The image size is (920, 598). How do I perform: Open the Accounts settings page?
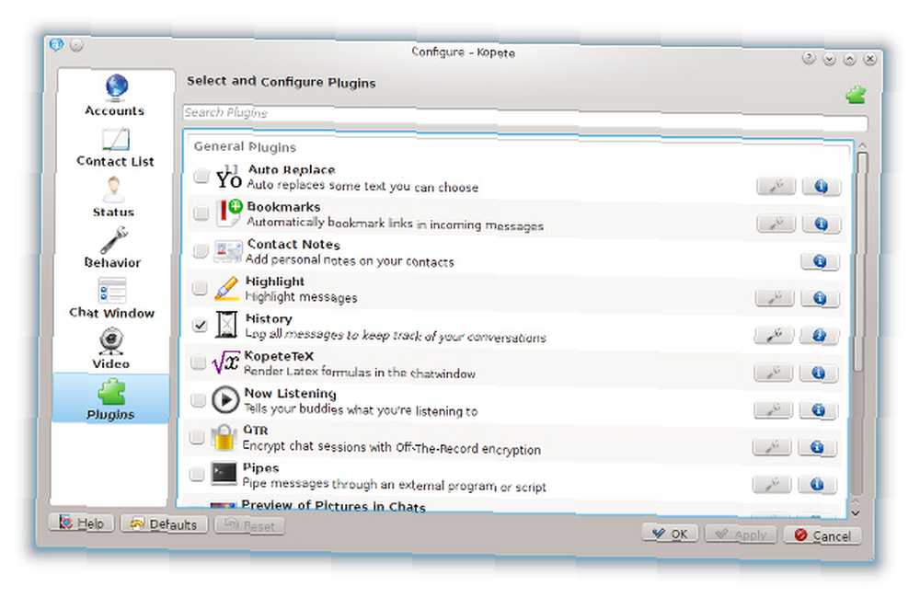coord(115,96)
